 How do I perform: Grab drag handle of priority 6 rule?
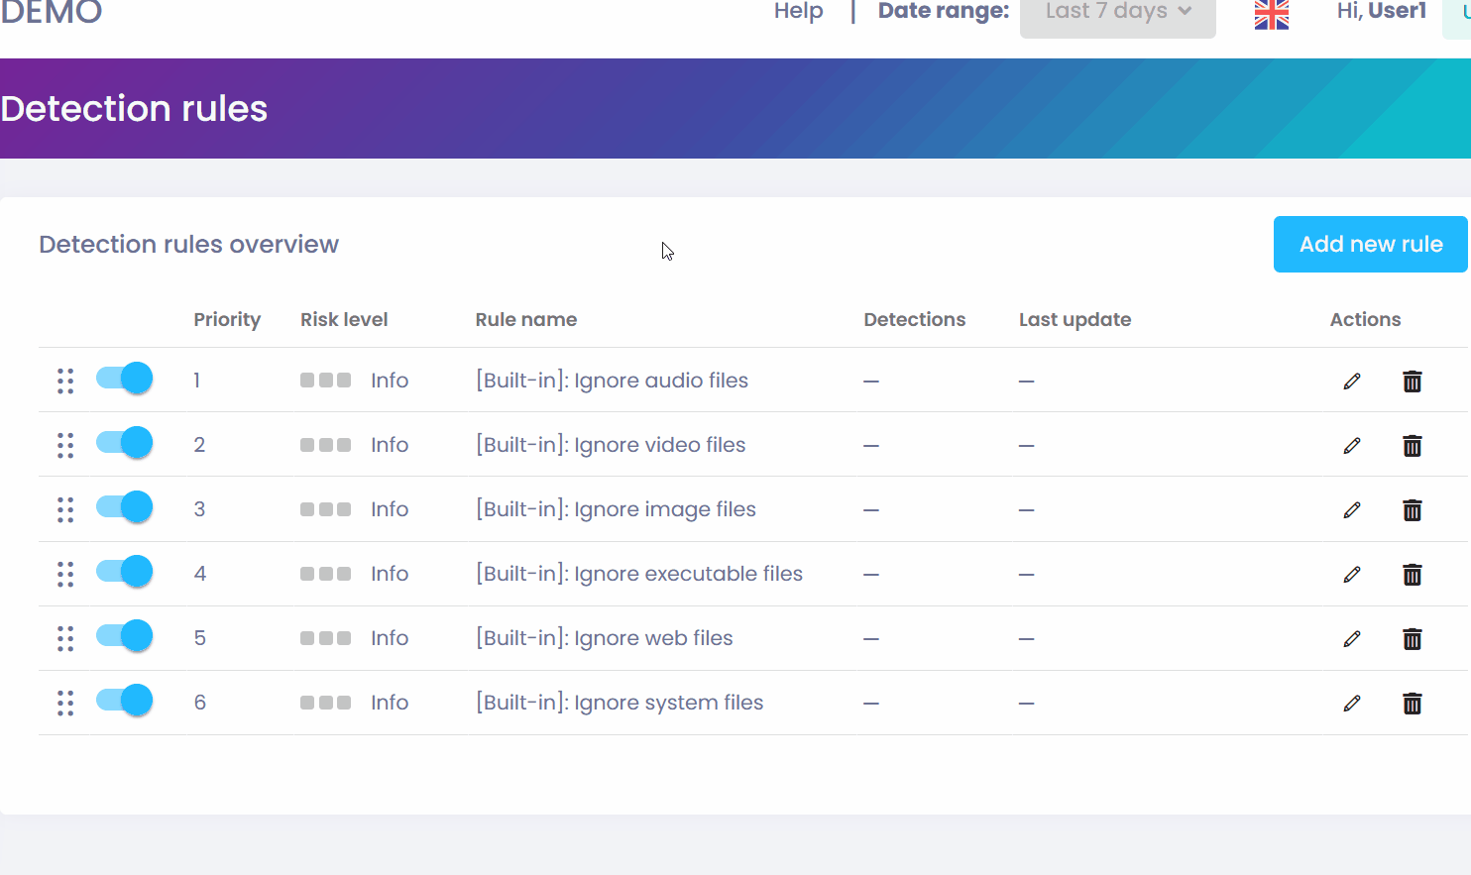[65, 703]
